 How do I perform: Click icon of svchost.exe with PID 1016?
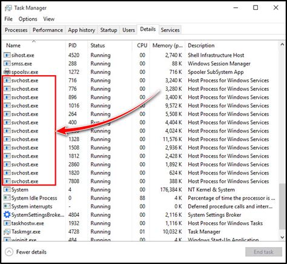(7, 105)
